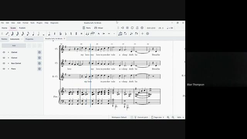This screenshot has width=247, height=139.
Task: Expand the Piano instrument row
Action: click(x=8, y=69)
